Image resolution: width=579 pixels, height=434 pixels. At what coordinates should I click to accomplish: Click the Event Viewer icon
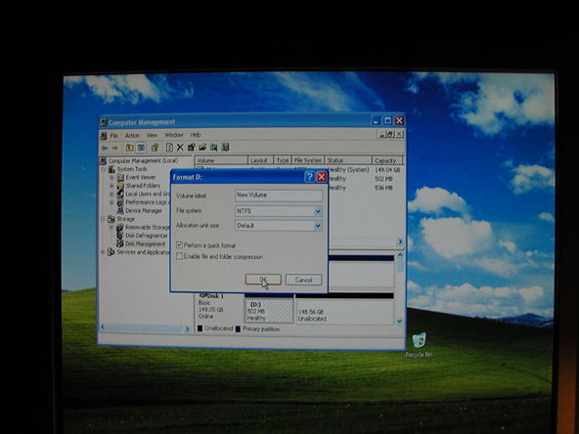click(x=120, y=178)
